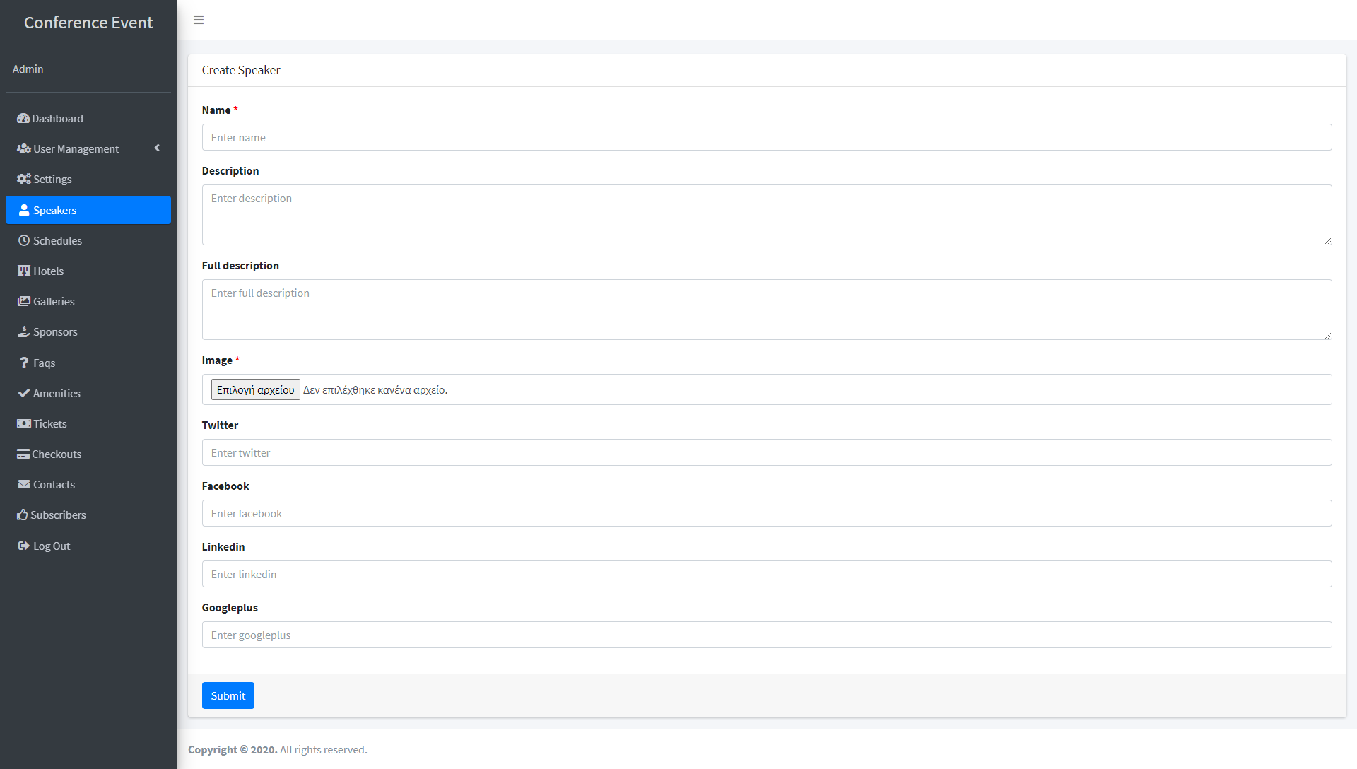The height and width of the screenshot is (769, 1357).
Task: Click the Speakers person icon
Action: tap(24, 211)
